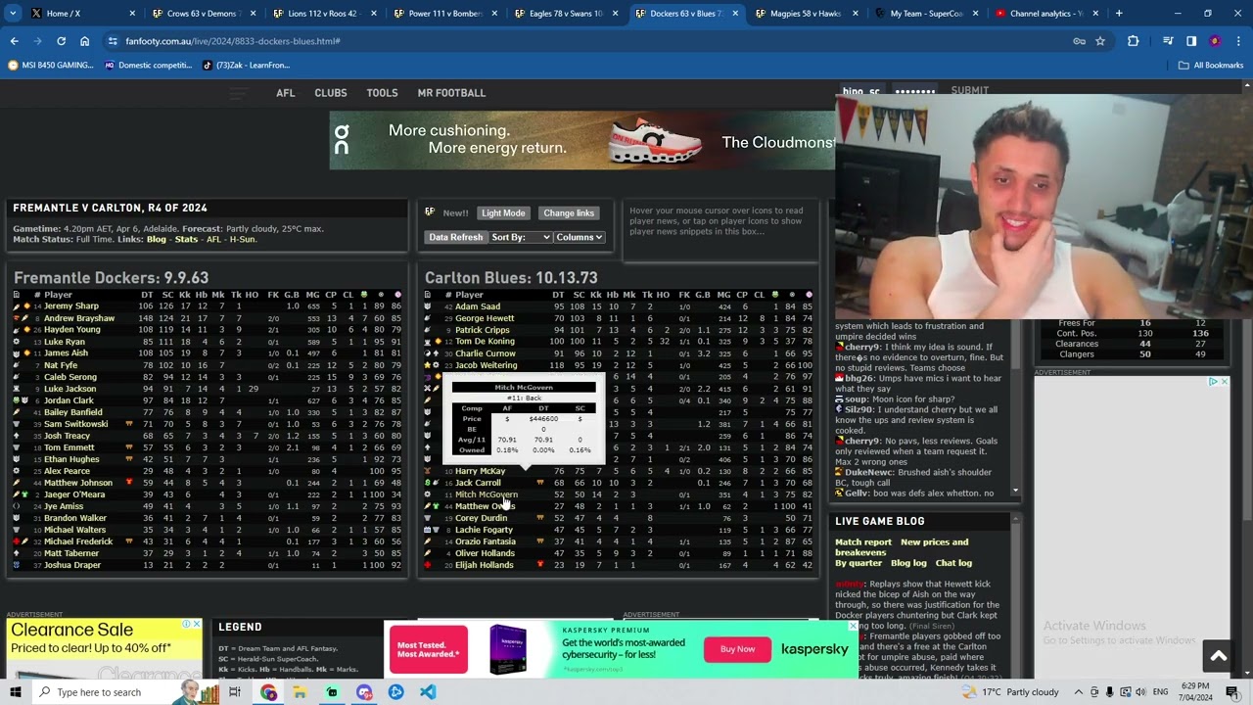Open the TOOLS menu

(382, 93)
